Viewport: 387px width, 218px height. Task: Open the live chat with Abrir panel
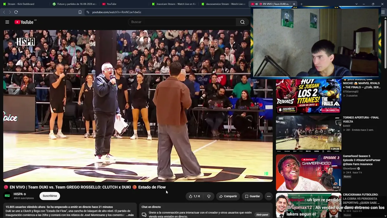coord(262,215)
